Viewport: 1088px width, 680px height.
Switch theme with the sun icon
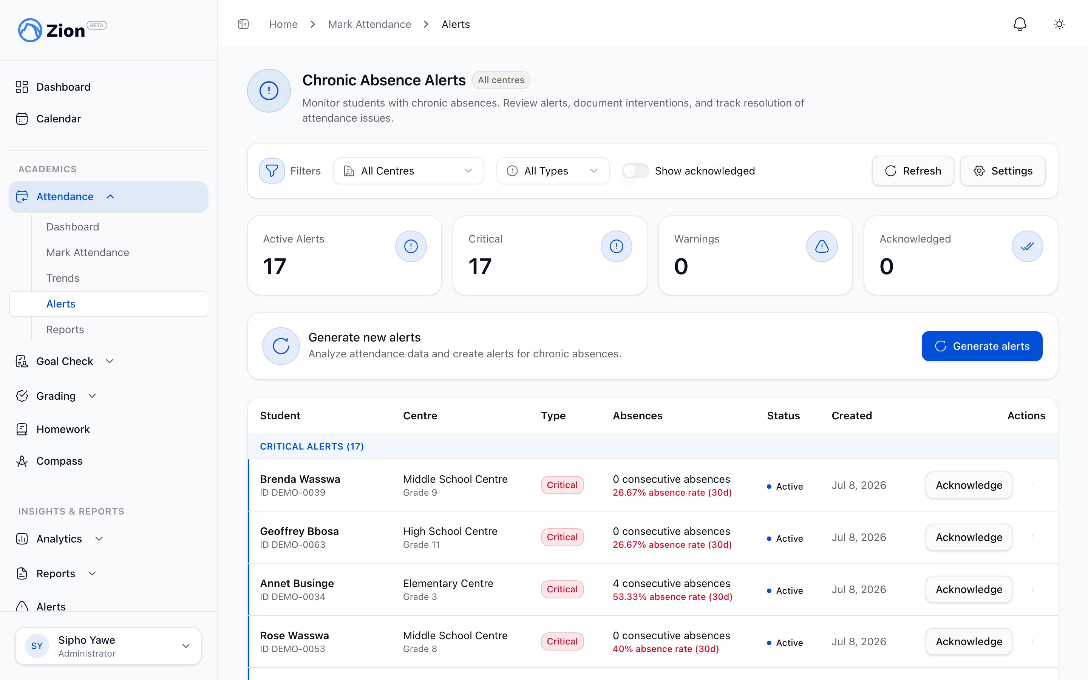(x=1059, y=24)
